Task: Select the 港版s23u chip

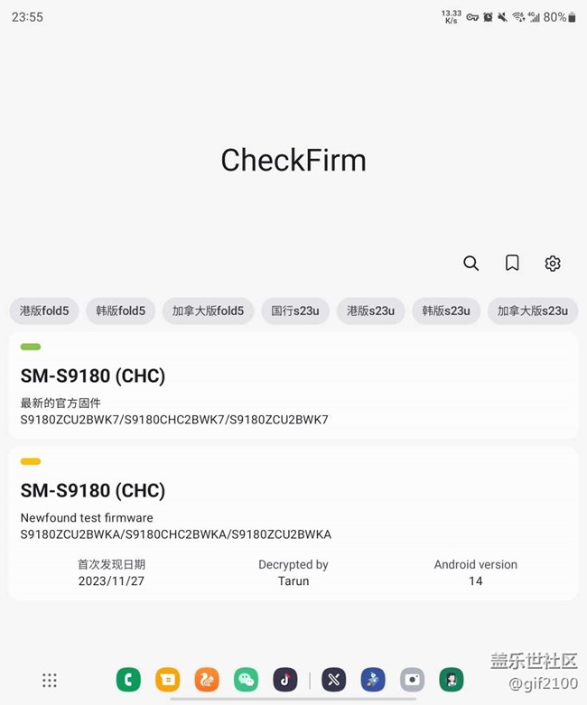Action: (370, 311)
